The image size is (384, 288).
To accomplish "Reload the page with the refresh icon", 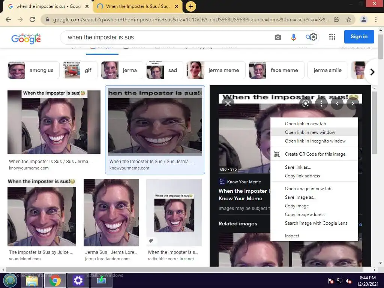I will click(x=32, y=19).
